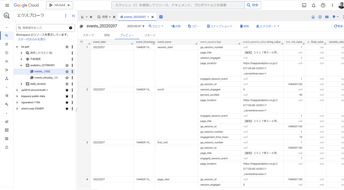344x190 pixels.
Task: Open the notifications bell
Action: tap(314, 5)
